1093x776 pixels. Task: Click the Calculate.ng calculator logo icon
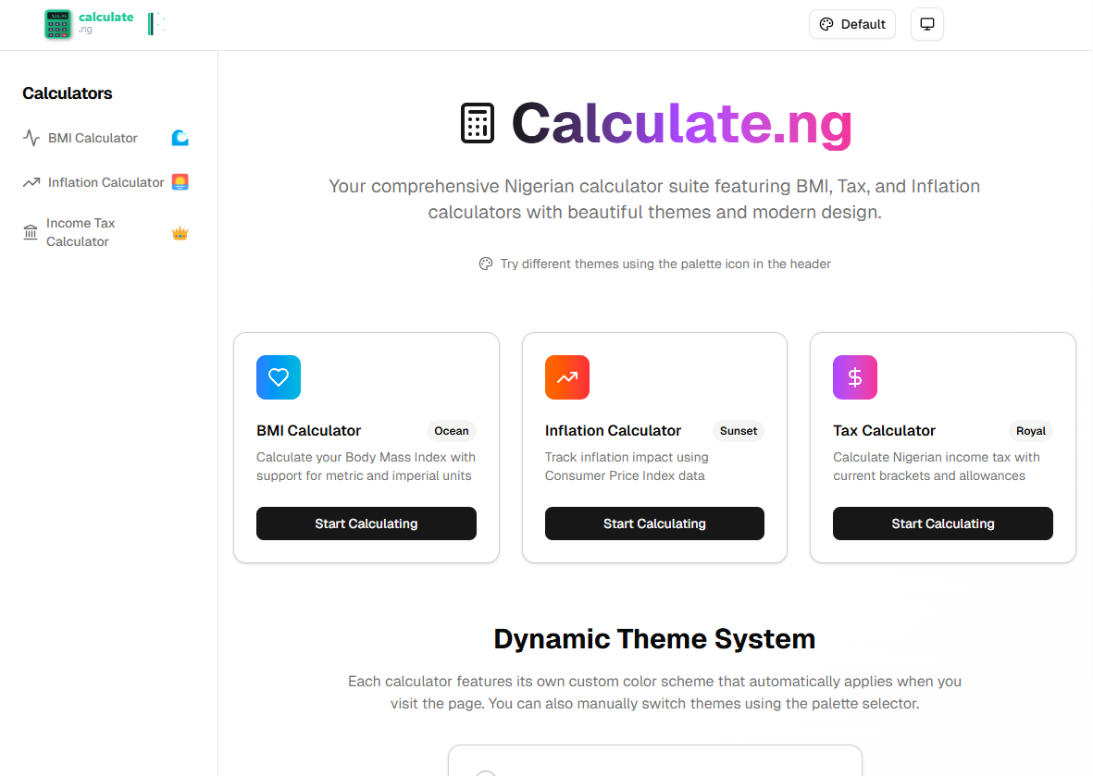coord(57,24)
